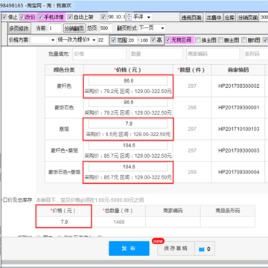
Task: Click the 批量填充 数量 field
Action: [156, 54]
